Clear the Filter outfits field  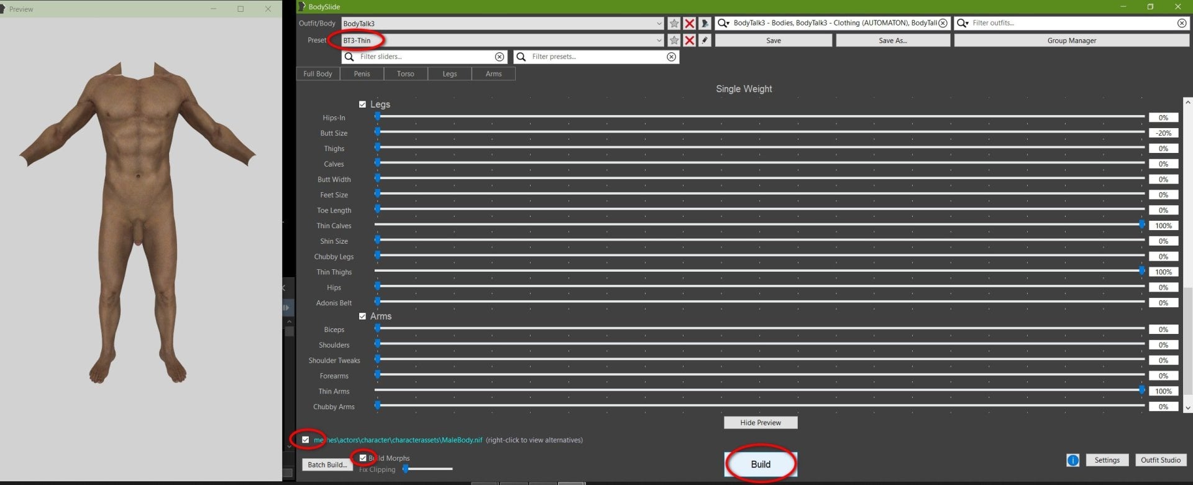(x=1181, y=23)
